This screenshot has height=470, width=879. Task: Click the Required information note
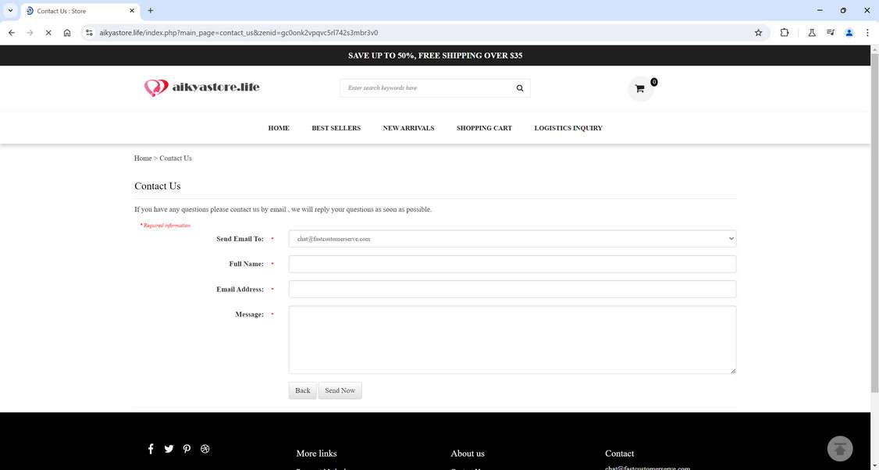pos(165,226)
